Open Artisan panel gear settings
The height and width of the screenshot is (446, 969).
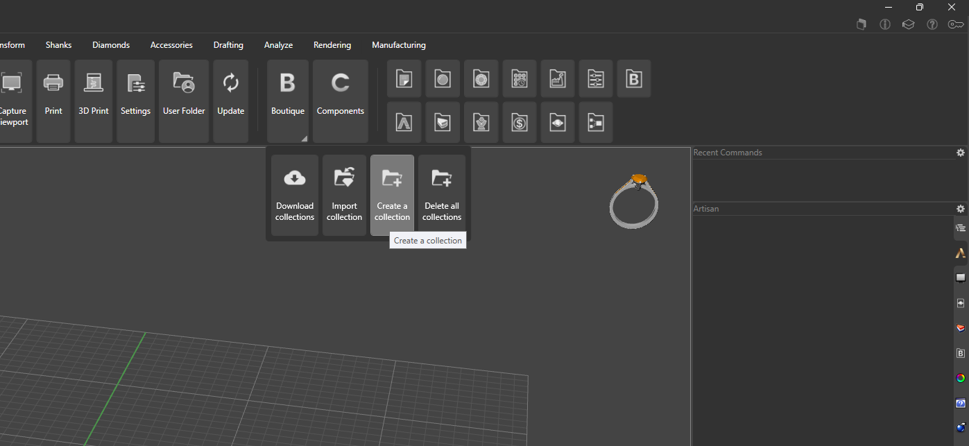pos(961,209)
